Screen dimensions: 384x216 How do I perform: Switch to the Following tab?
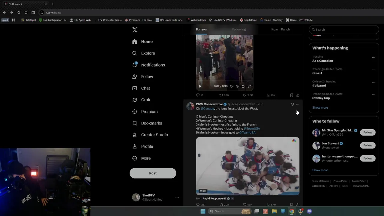(x=239, y=29)
